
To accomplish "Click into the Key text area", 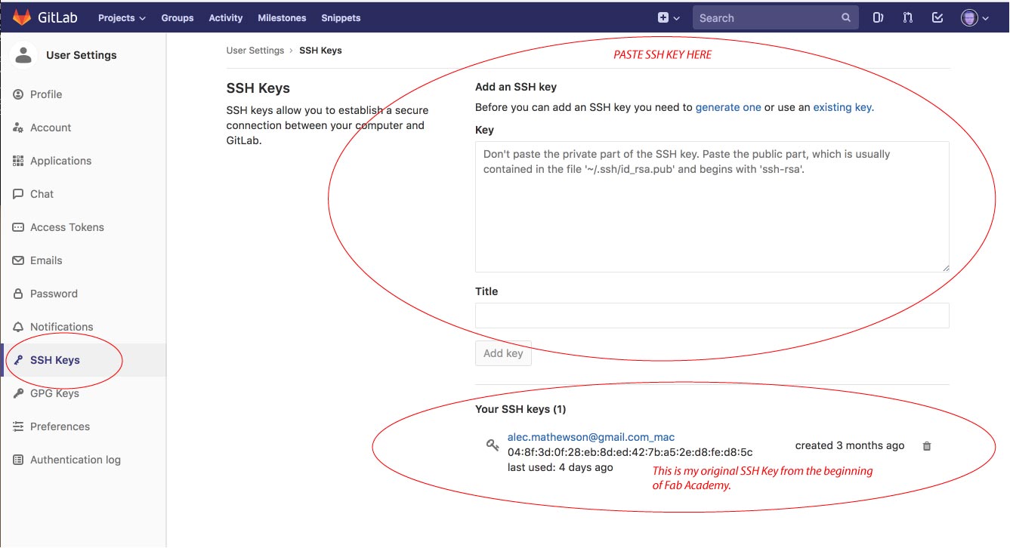I will pyautogui.click(x=712, y=207).
